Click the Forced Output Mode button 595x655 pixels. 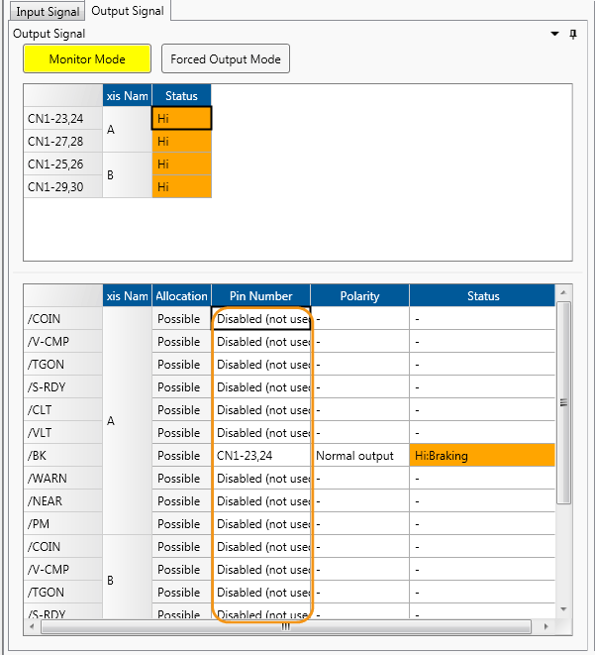[226, 59]
